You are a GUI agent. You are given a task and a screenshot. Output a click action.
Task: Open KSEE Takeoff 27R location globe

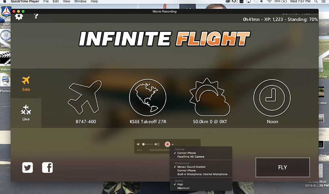[x=148, y=98]
